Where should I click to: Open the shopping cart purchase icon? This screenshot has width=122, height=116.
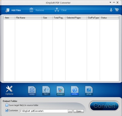point(117,10)
